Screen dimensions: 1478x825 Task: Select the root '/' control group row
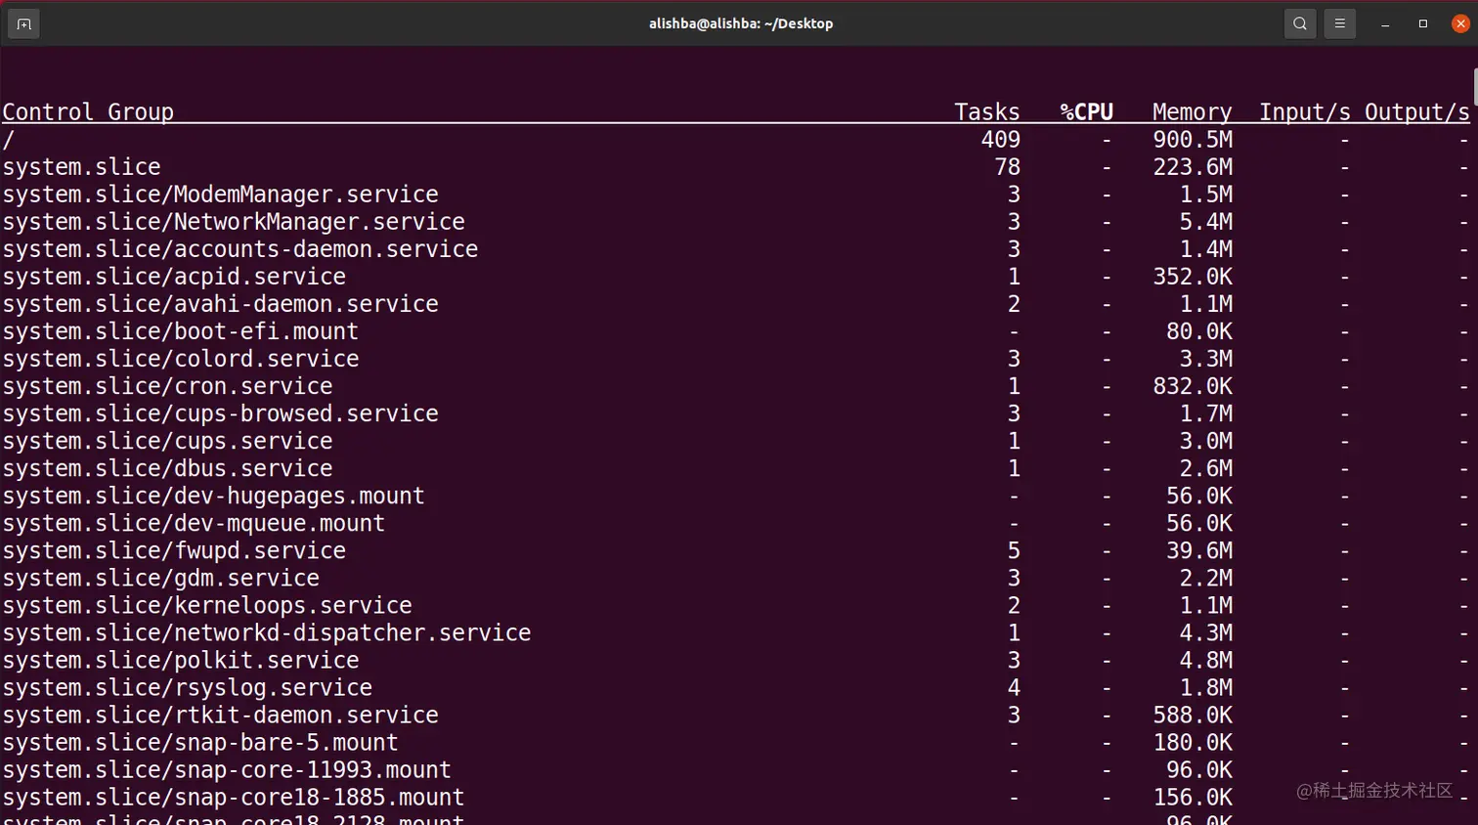click(735, 140)
